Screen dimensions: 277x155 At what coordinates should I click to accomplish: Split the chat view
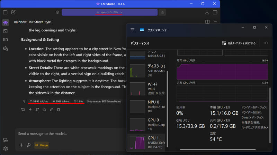tap(207, 22)
